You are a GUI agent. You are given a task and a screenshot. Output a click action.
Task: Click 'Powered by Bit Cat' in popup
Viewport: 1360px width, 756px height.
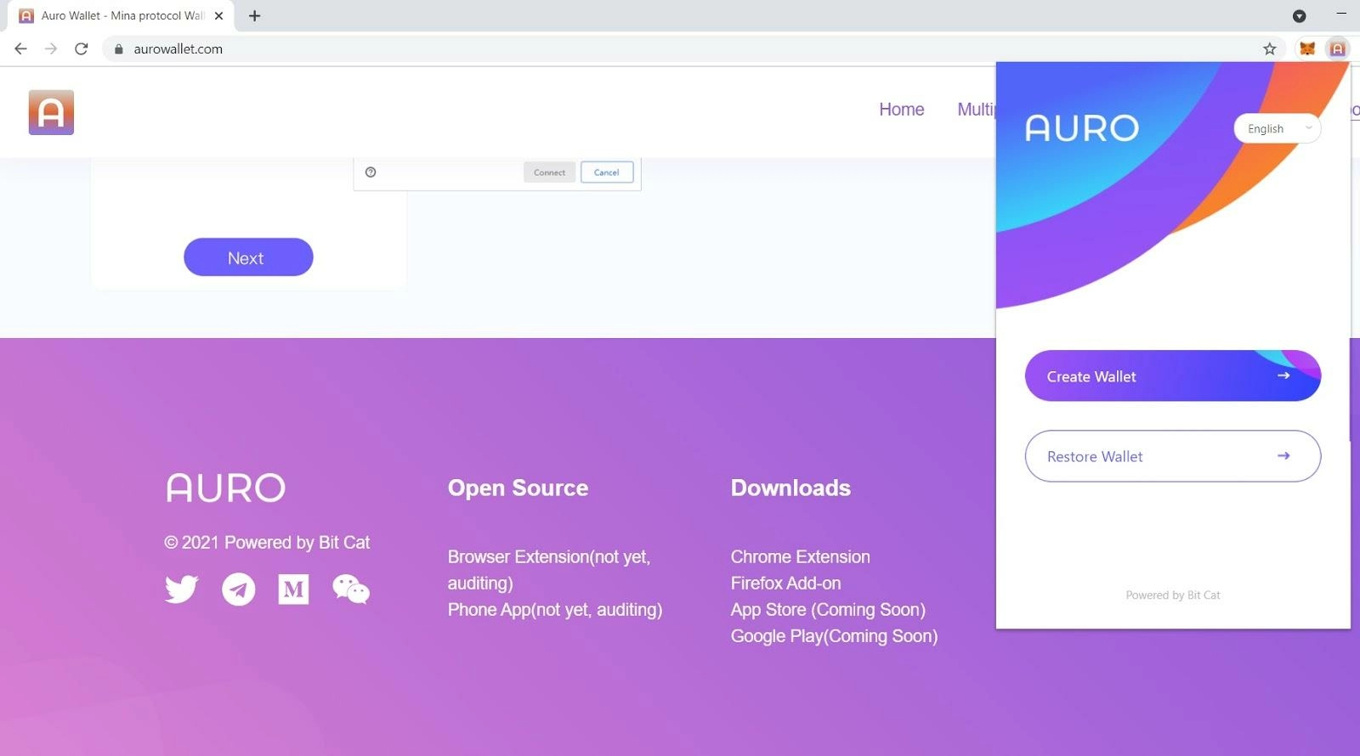(x=1173, y=595)
